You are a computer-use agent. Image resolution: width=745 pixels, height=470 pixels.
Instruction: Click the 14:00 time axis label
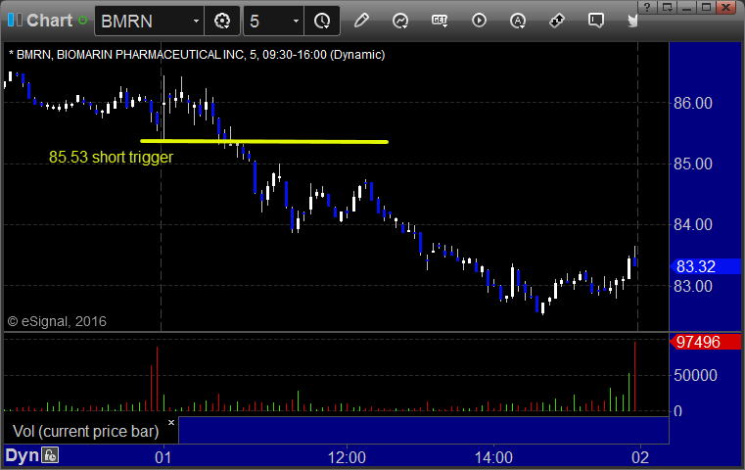click(493, 457)
